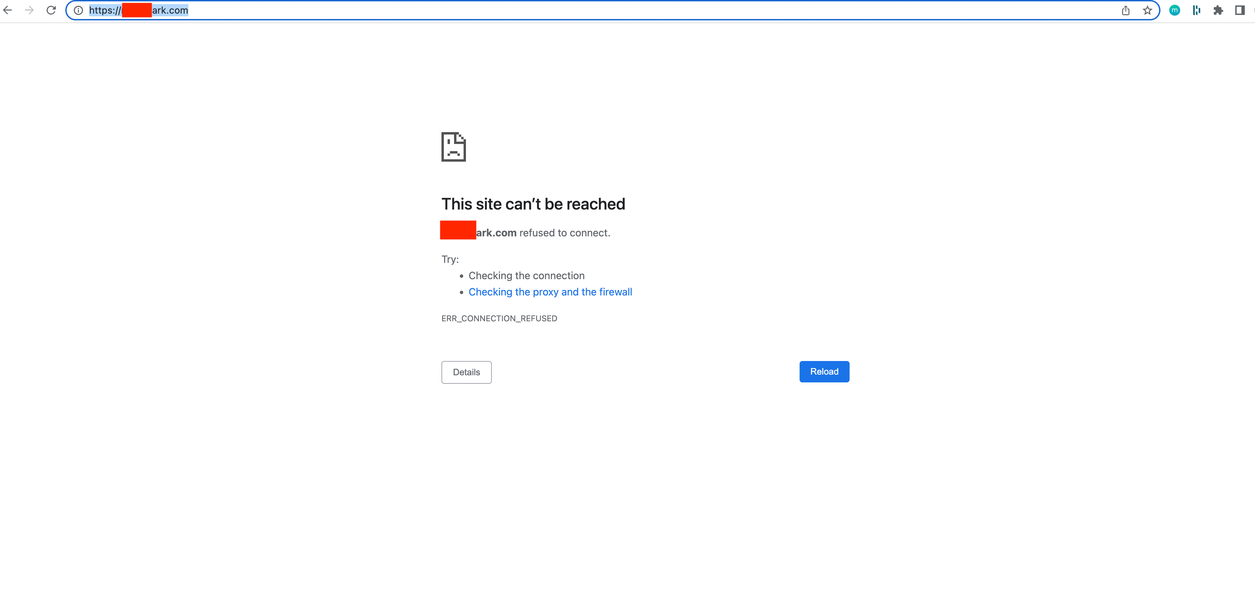Click the "Checking the connection" suggestion
The image size is (1255, 595).
[526, 276]
